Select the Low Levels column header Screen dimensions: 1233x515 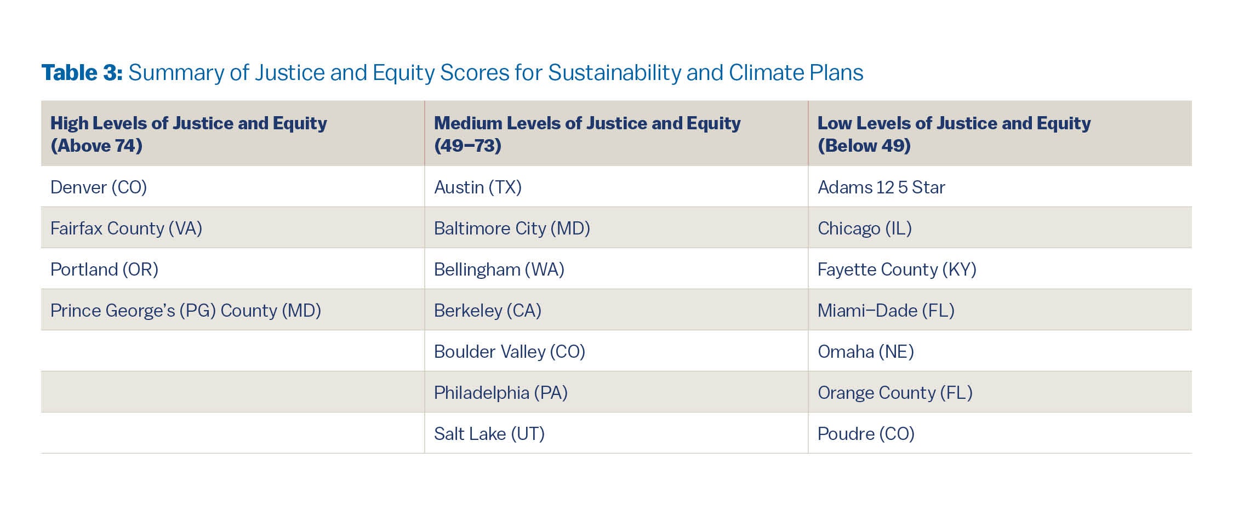(x=1000, y=133)
